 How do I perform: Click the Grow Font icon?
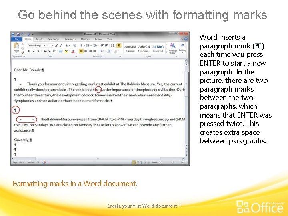coord(56,46)
